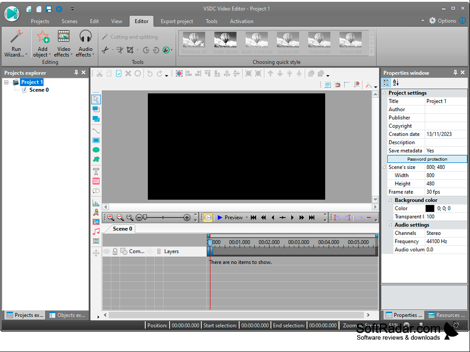Open the Add object menu
Image resolution: width=470 pixels, height=352 pixels.
42,43
